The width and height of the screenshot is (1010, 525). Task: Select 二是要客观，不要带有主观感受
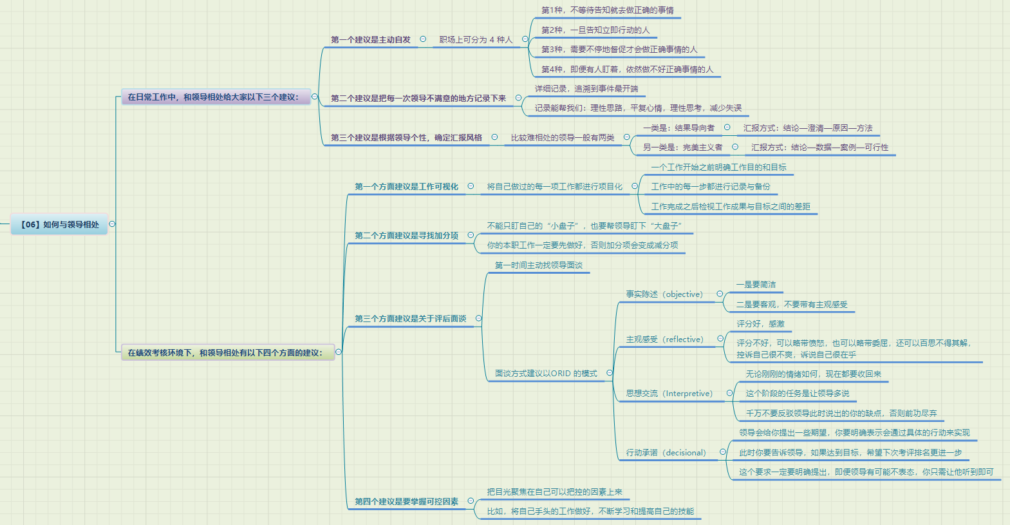[792, 305]
